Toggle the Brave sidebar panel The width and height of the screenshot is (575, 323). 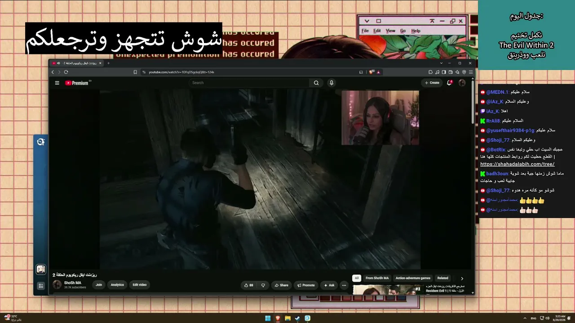444,72
